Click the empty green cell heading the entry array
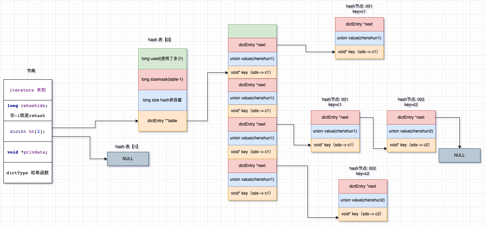 (252, 31)
